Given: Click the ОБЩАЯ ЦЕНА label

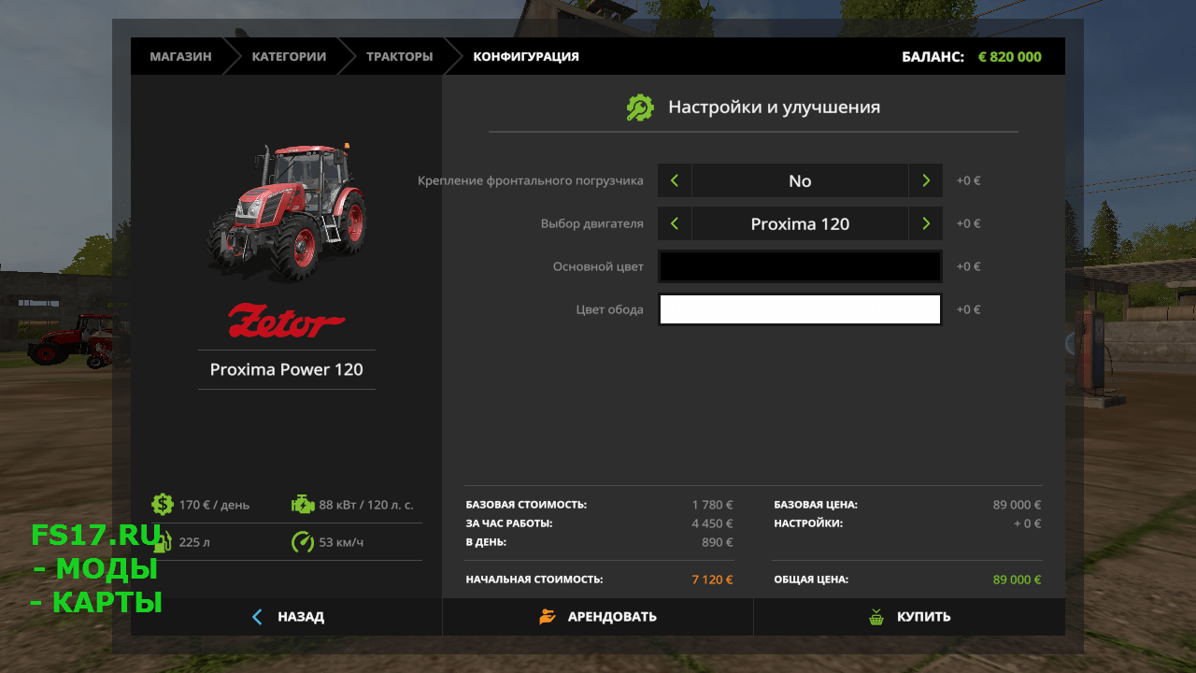Looking at the screenshot, I should click(811, 580).
